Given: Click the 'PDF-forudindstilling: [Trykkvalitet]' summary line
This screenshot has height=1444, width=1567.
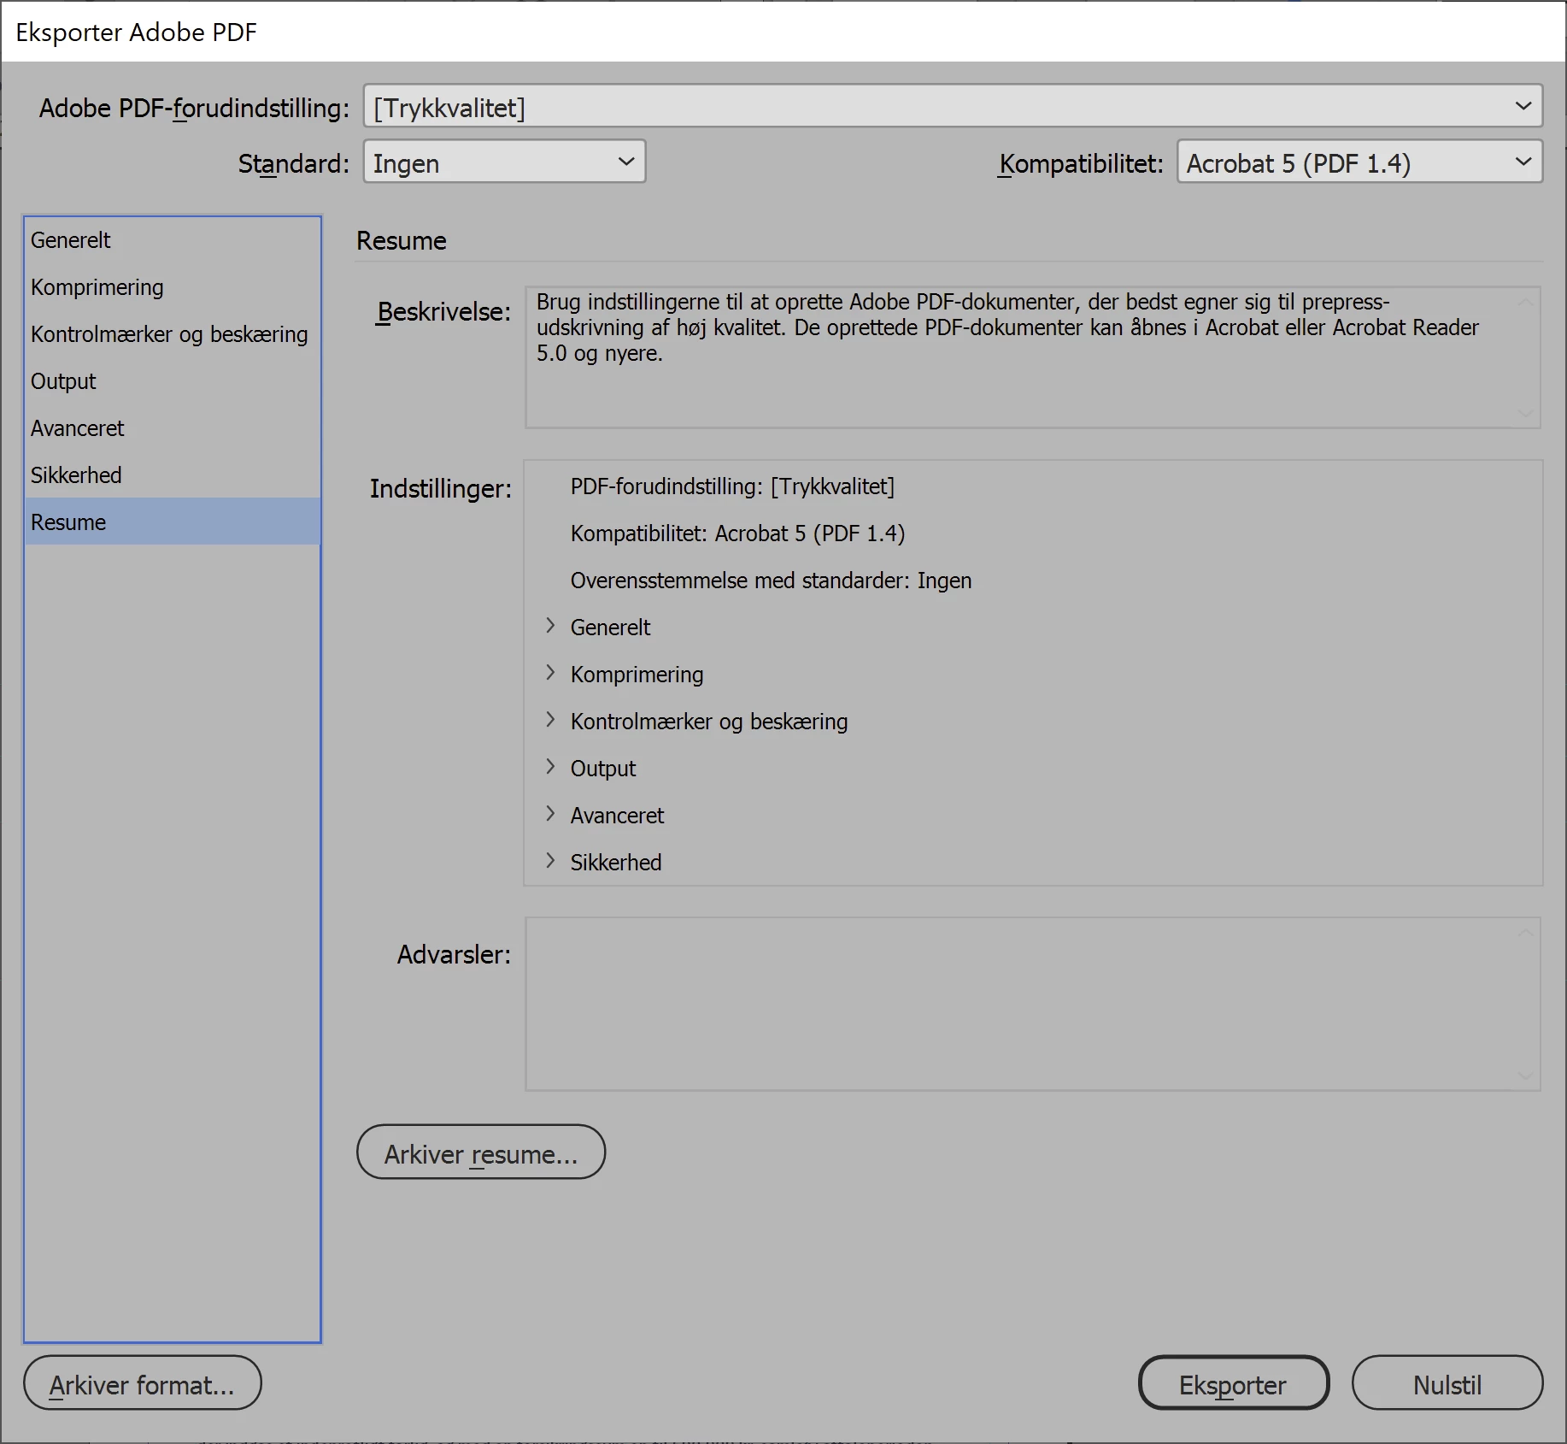Looking at the screenshot, I should click(x=732, y=486).
